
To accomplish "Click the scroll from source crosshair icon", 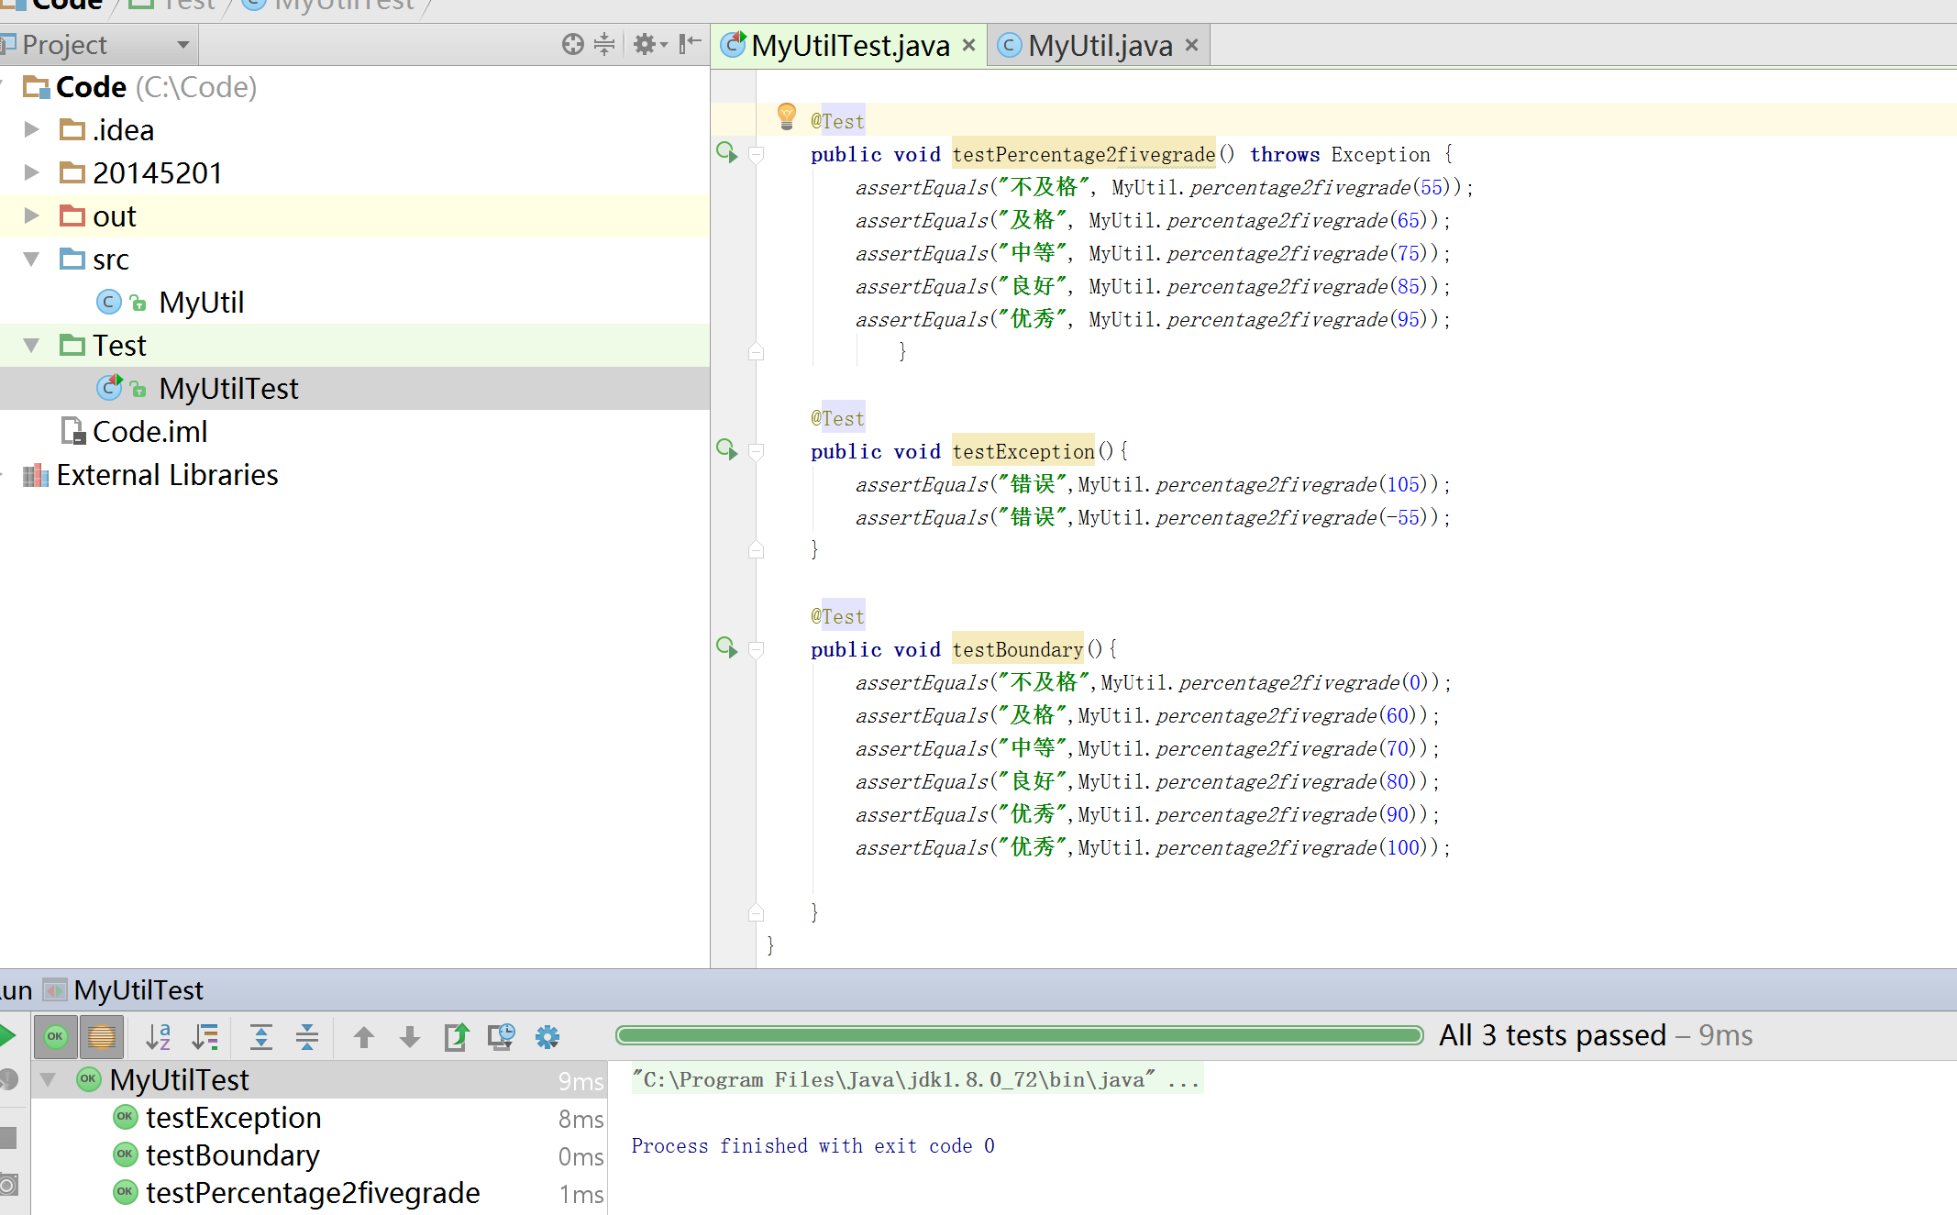I will tap(573, 44).
